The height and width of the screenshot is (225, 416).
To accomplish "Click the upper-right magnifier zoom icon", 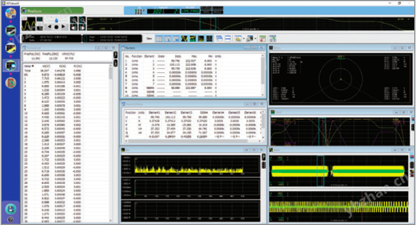I will click(x=82, y=20).
